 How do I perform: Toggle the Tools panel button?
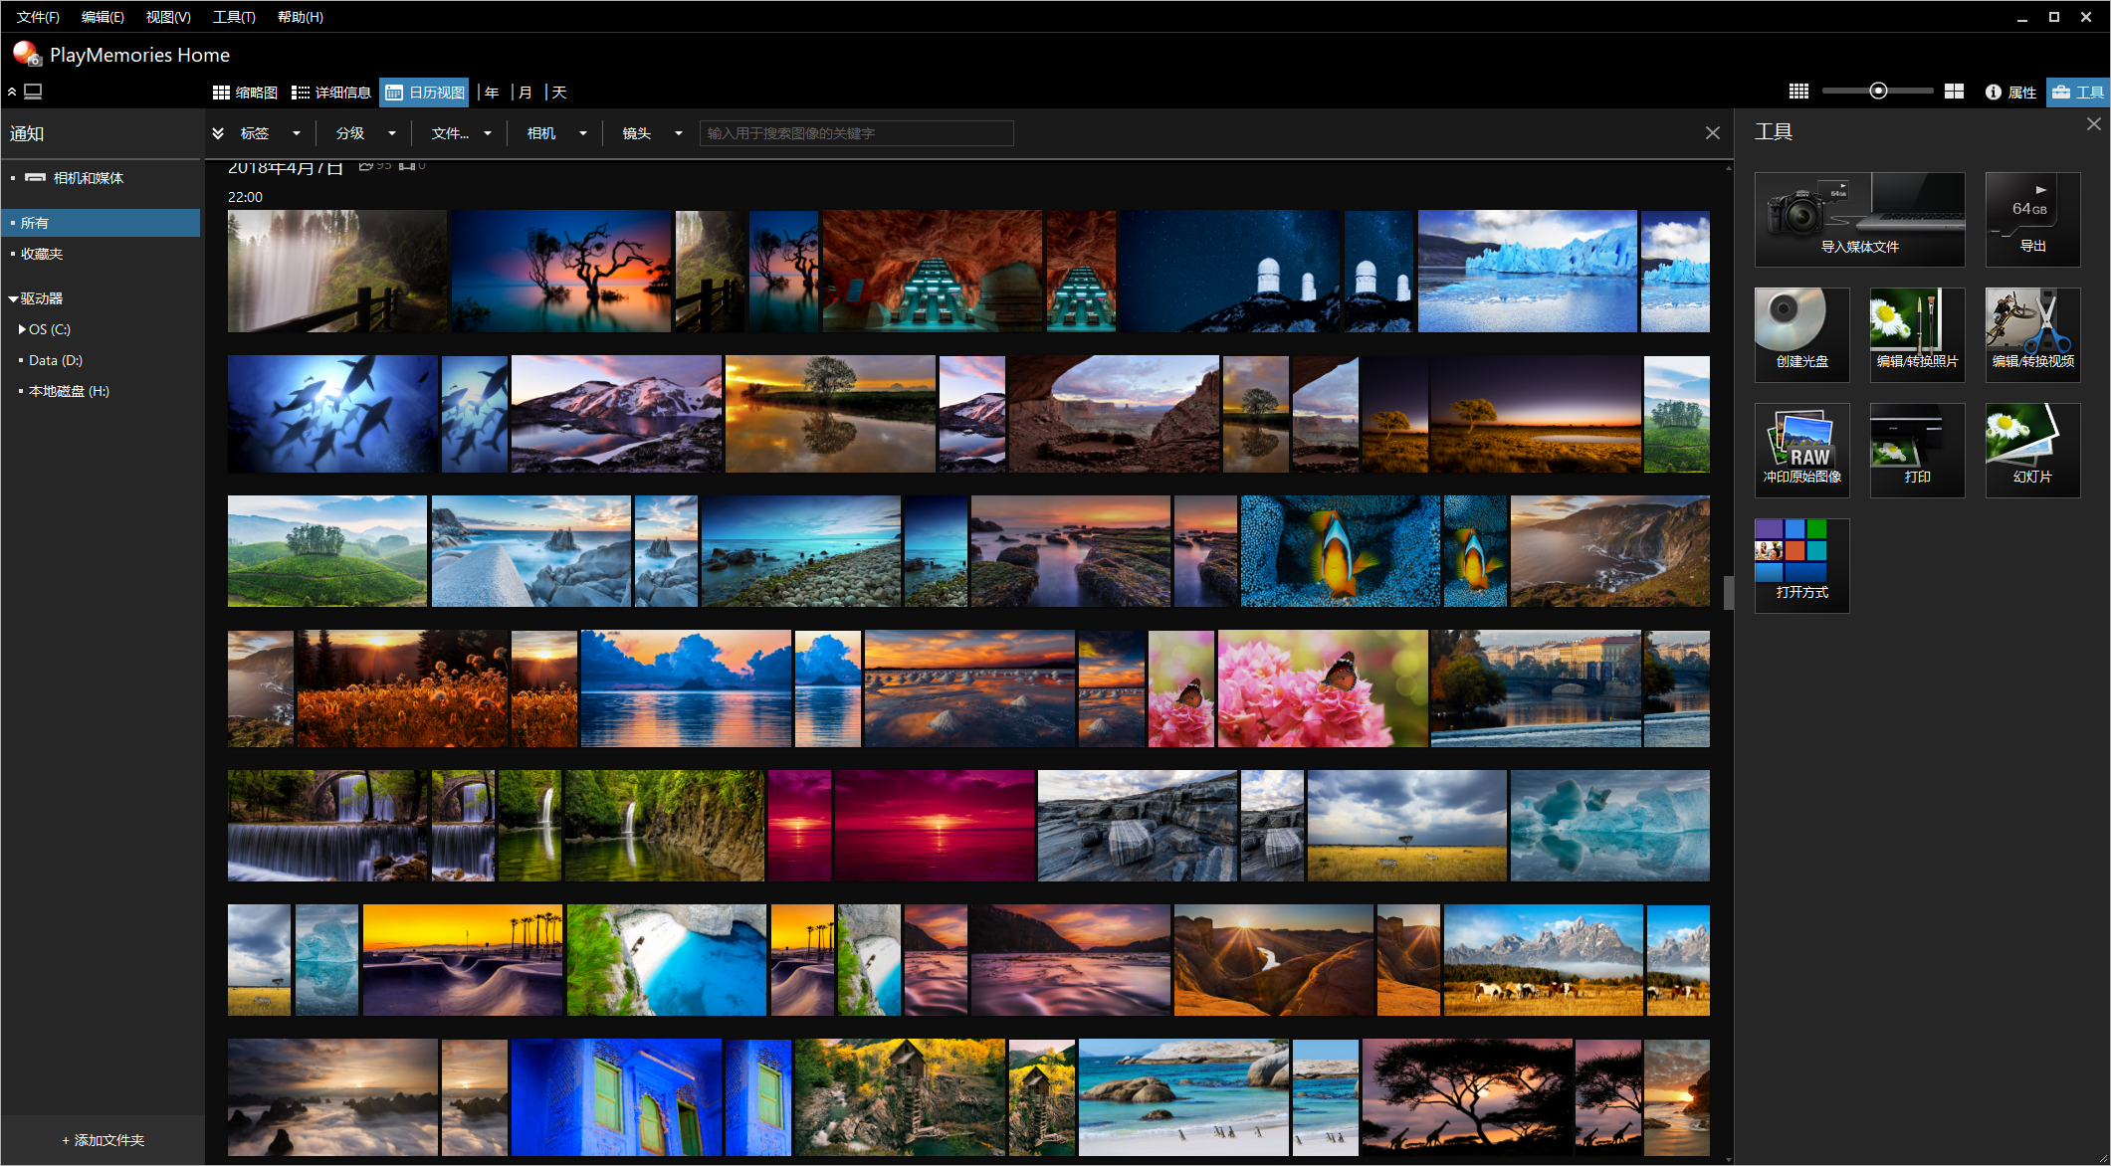pos(2077,93)
